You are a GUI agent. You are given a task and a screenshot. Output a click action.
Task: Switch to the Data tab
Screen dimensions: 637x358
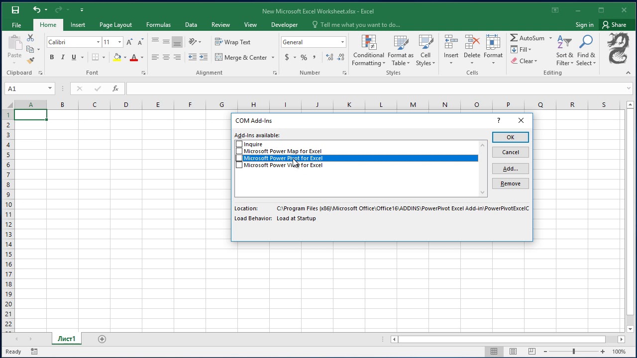click(191, 25)
